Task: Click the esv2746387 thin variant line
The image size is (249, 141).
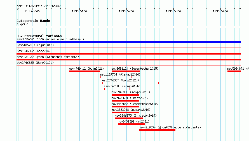Action: point(131,83)
